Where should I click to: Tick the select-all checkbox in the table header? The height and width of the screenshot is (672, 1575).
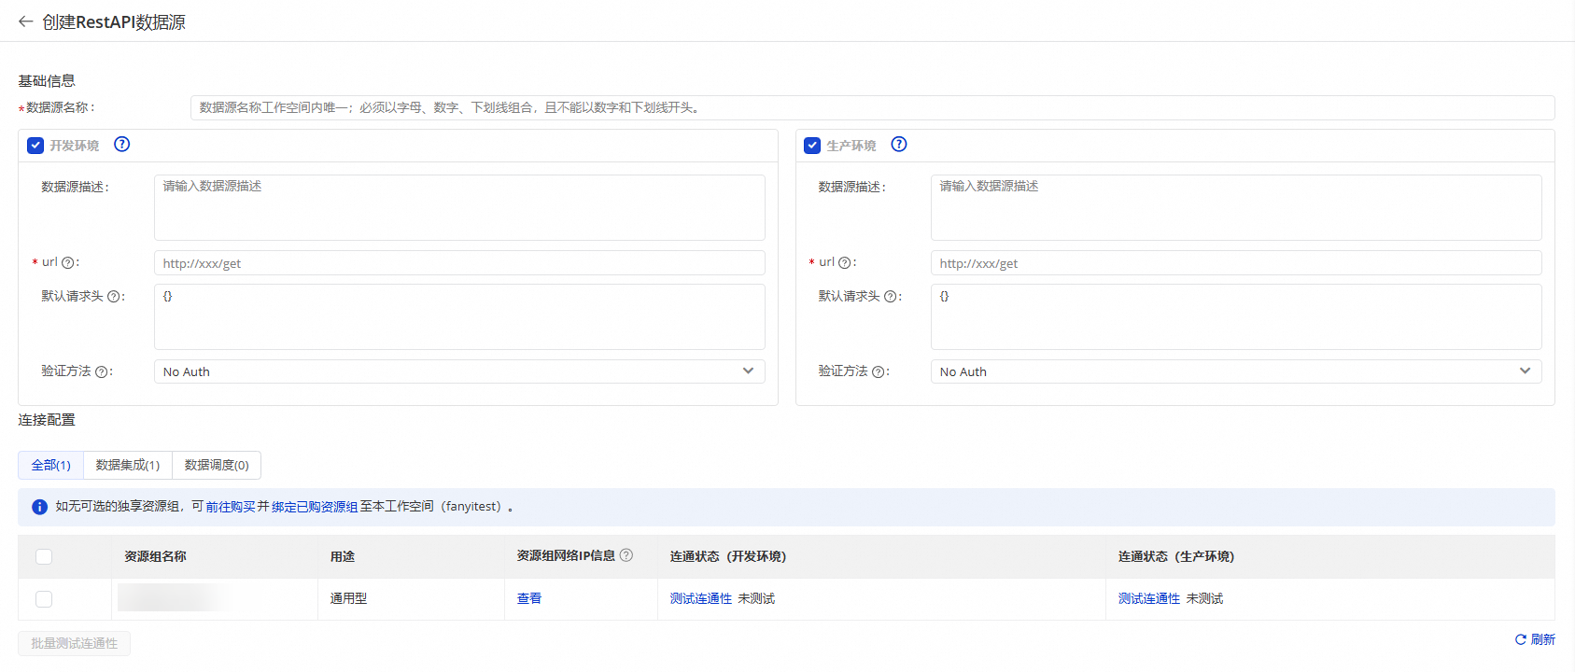coord(44,556)
